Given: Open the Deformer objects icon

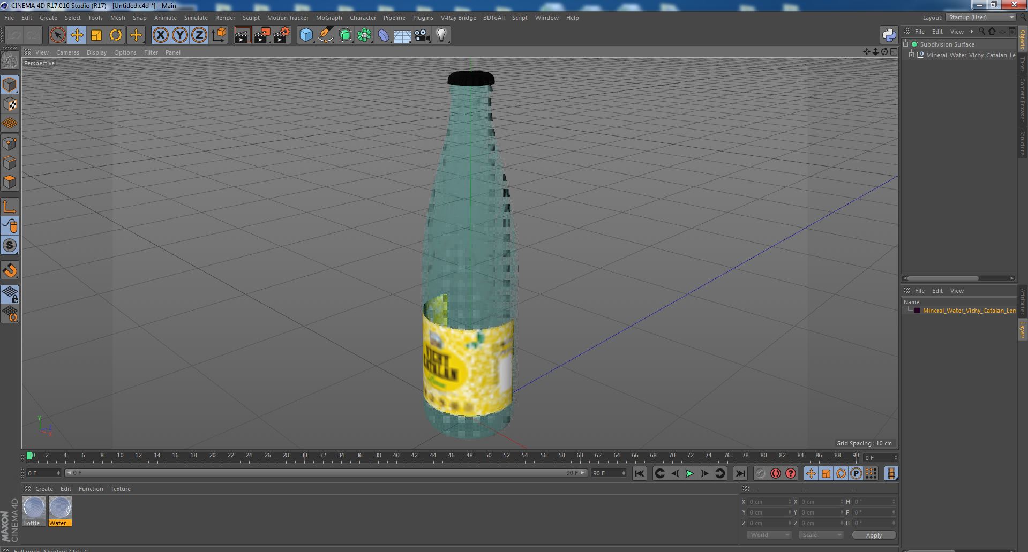Looking at the screenshot, I should point(384,35).
